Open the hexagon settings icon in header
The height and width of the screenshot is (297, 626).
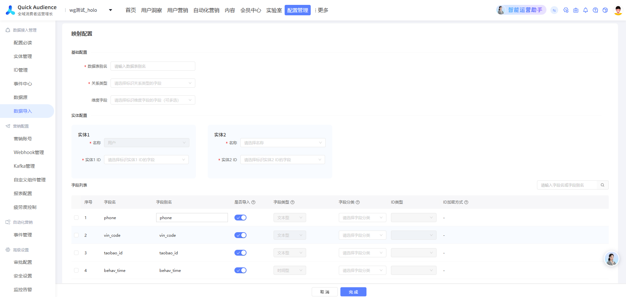pos(566,10)
